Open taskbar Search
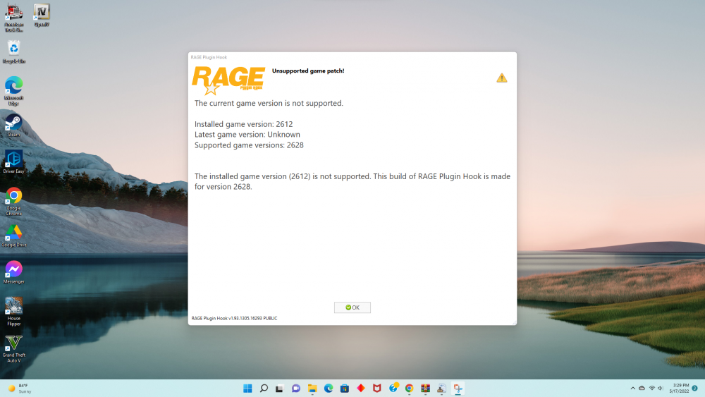The height and width of the screenshot is (397, 705). point(264,389)
